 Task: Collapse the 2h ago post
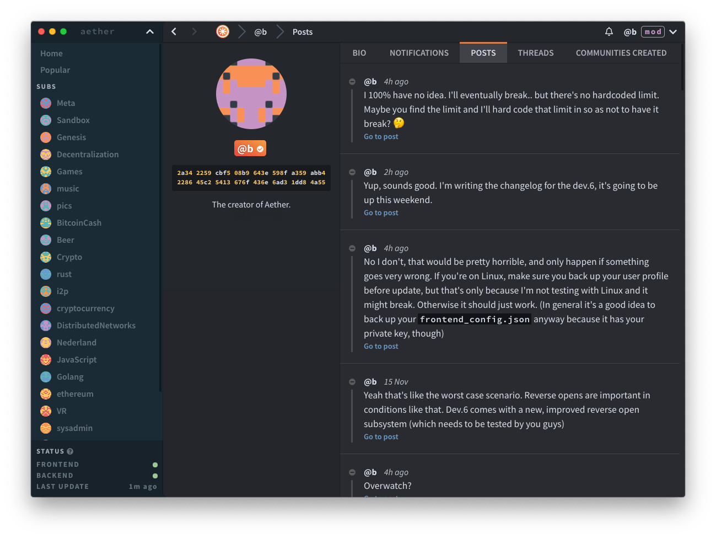click(x=352, y=172)
